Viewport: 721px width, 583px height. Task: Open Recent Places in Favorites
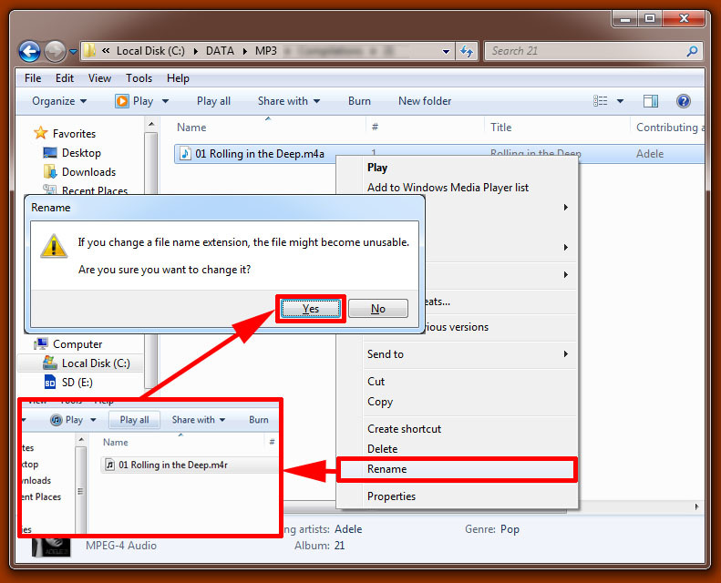click(x=95, y=190)
